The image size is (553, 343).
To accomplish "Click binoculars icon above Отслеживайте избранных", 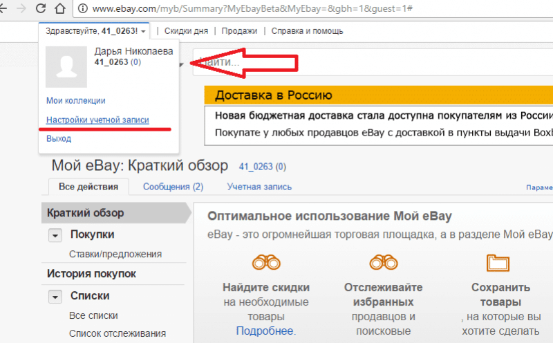I will click(384, 262).
